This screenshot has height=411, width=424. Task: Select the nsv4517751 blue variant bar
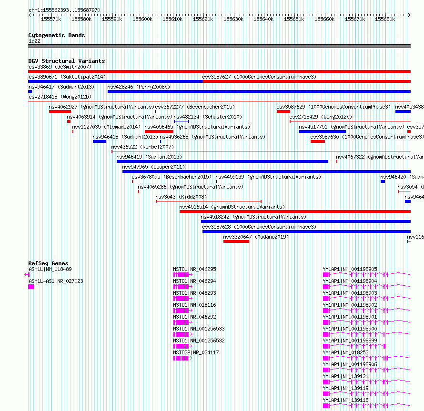point(323,131)
